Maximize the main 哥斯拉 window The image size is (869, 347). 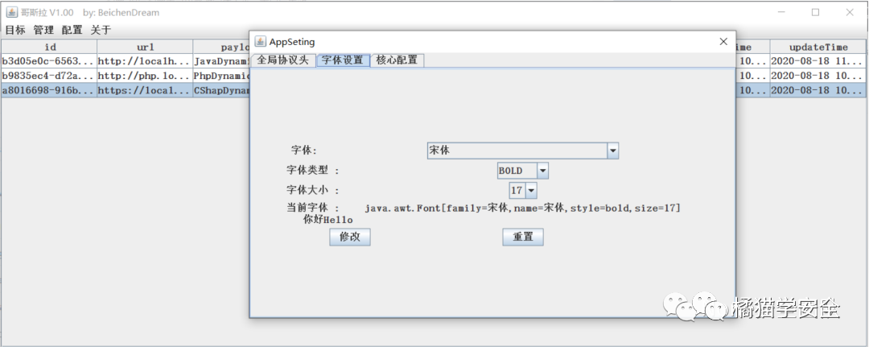815,13
